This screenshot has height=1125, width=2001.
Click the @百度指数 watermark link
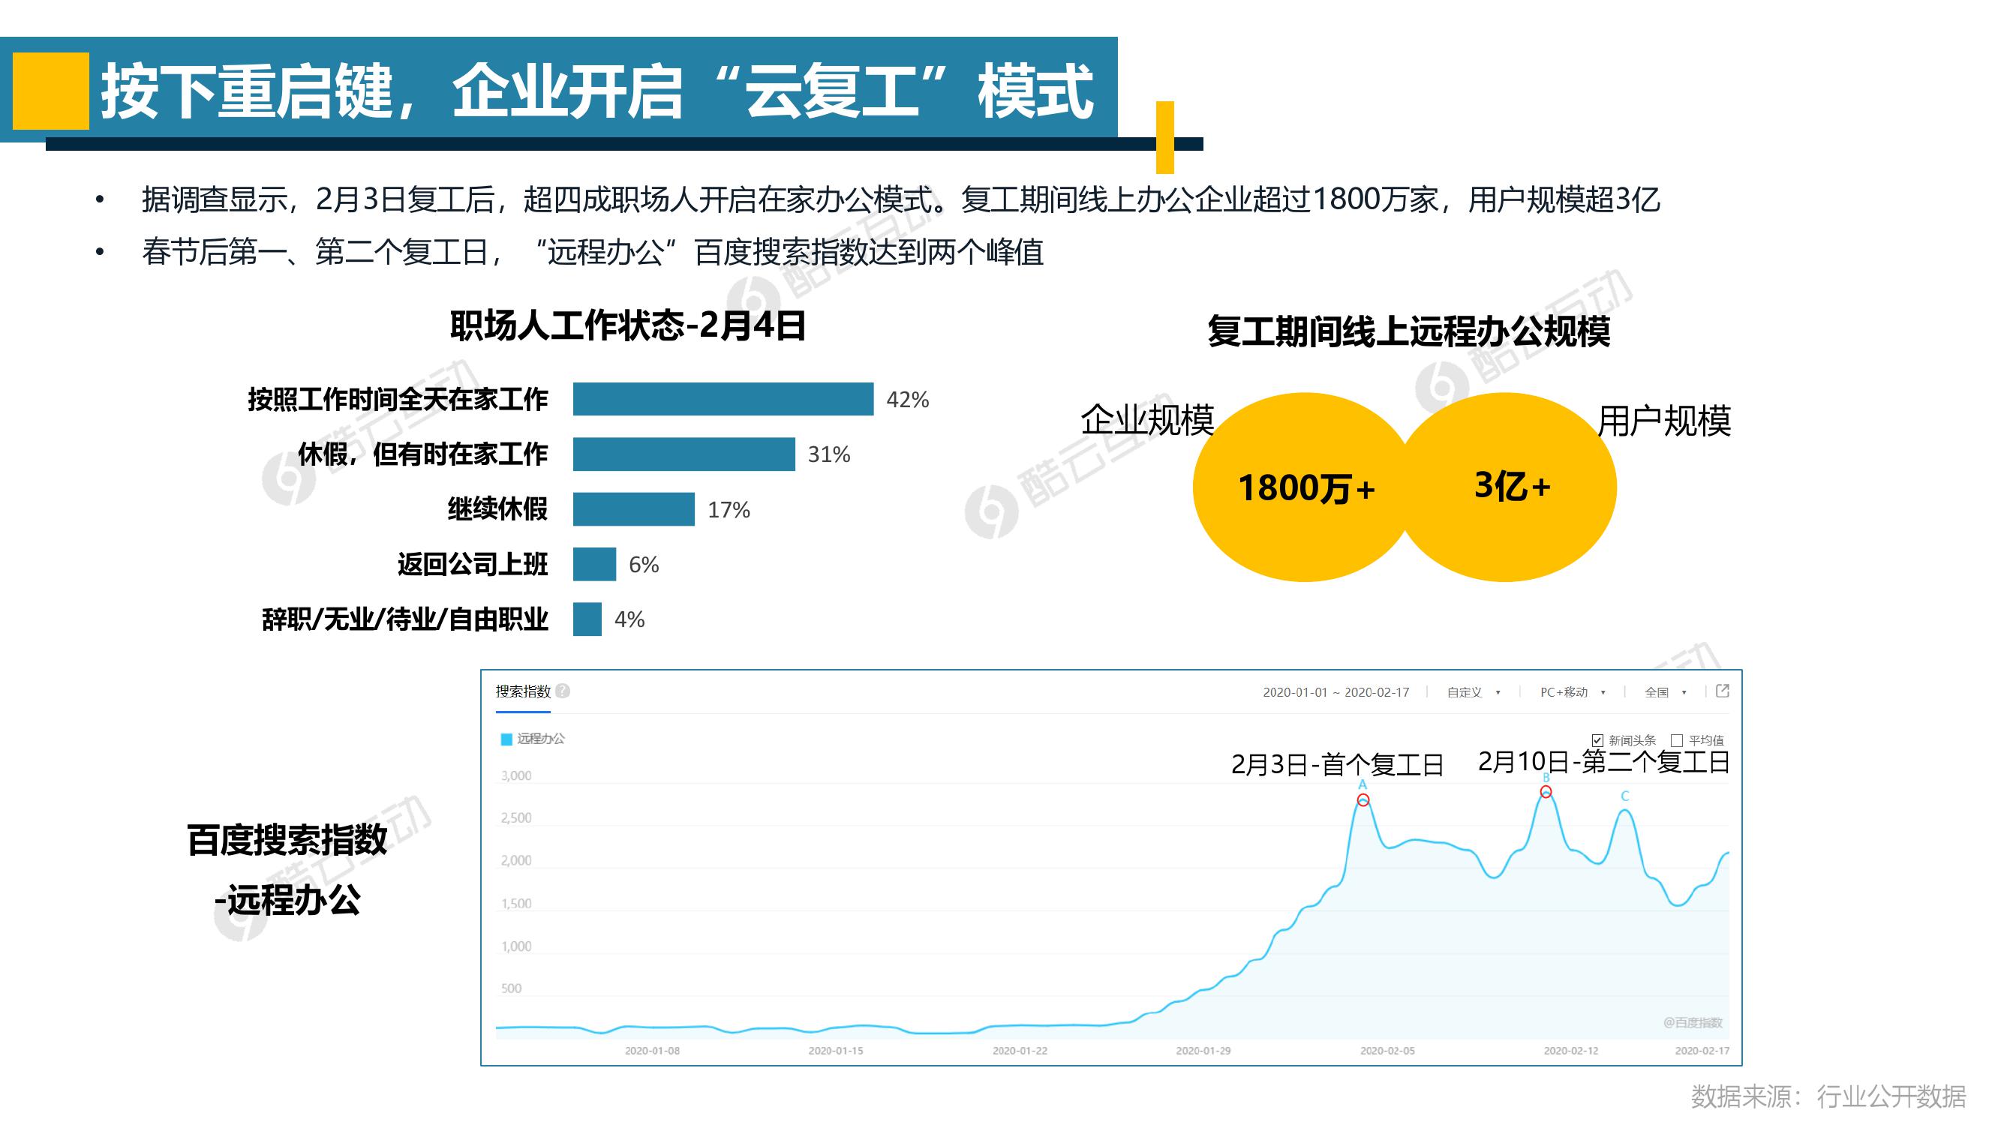point(1693,1022)
